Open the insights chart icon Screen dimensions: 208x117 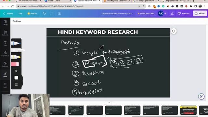[172, 13]
